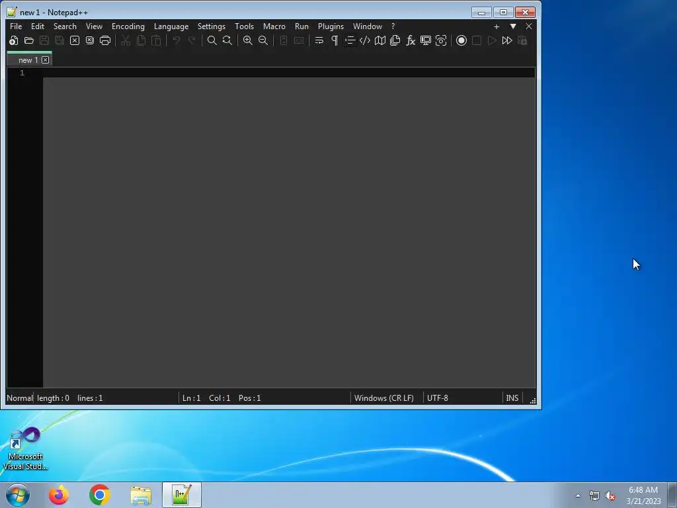Image resolution: width=677 pixels, height=508 pixels.
Task: Click the Copy toolbar icon
Action: coord(141,40)
